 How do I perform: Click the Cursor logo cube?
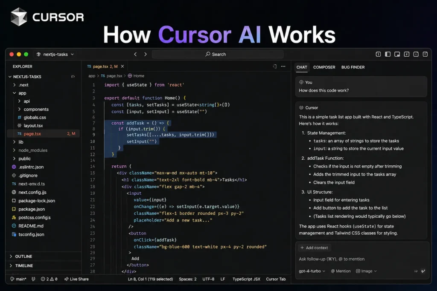click(x=19, y=17)
